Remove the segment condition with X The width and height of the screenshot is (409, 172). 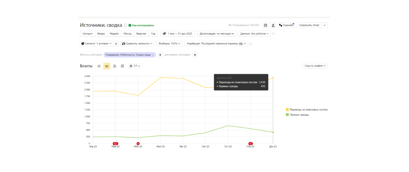click(x=116, y=44)
